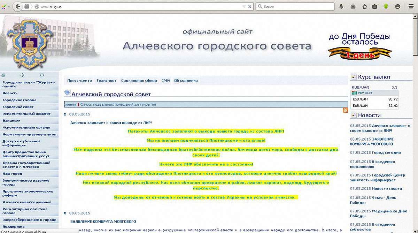This screenshot has height=233, width=418.
Task: Open sidebar item Энергосбережение в городе
Action: coord(29,220)
